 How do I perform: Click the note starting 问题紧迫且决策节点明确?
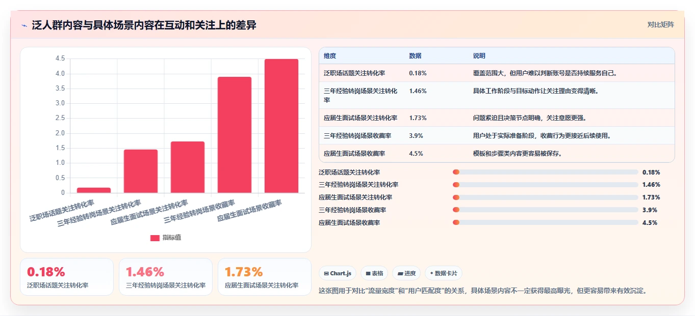coord(529,118)
